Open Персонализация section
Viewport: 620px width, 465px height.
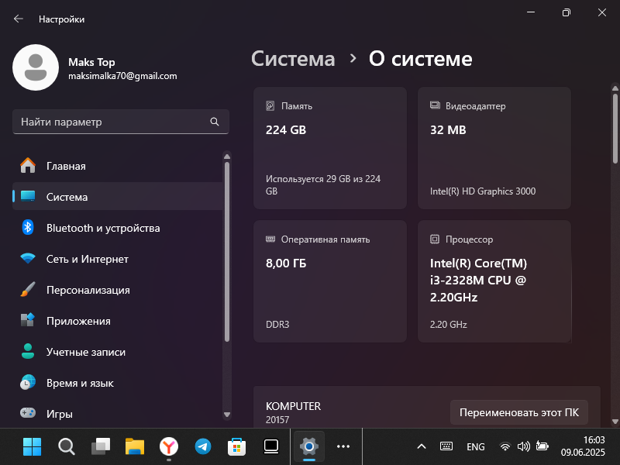coord(118,290)
